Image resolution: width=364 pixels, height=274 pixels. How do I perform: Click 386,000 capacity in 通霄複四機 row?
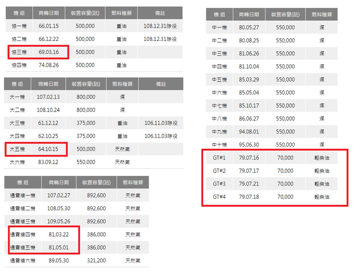pos(97,234)
